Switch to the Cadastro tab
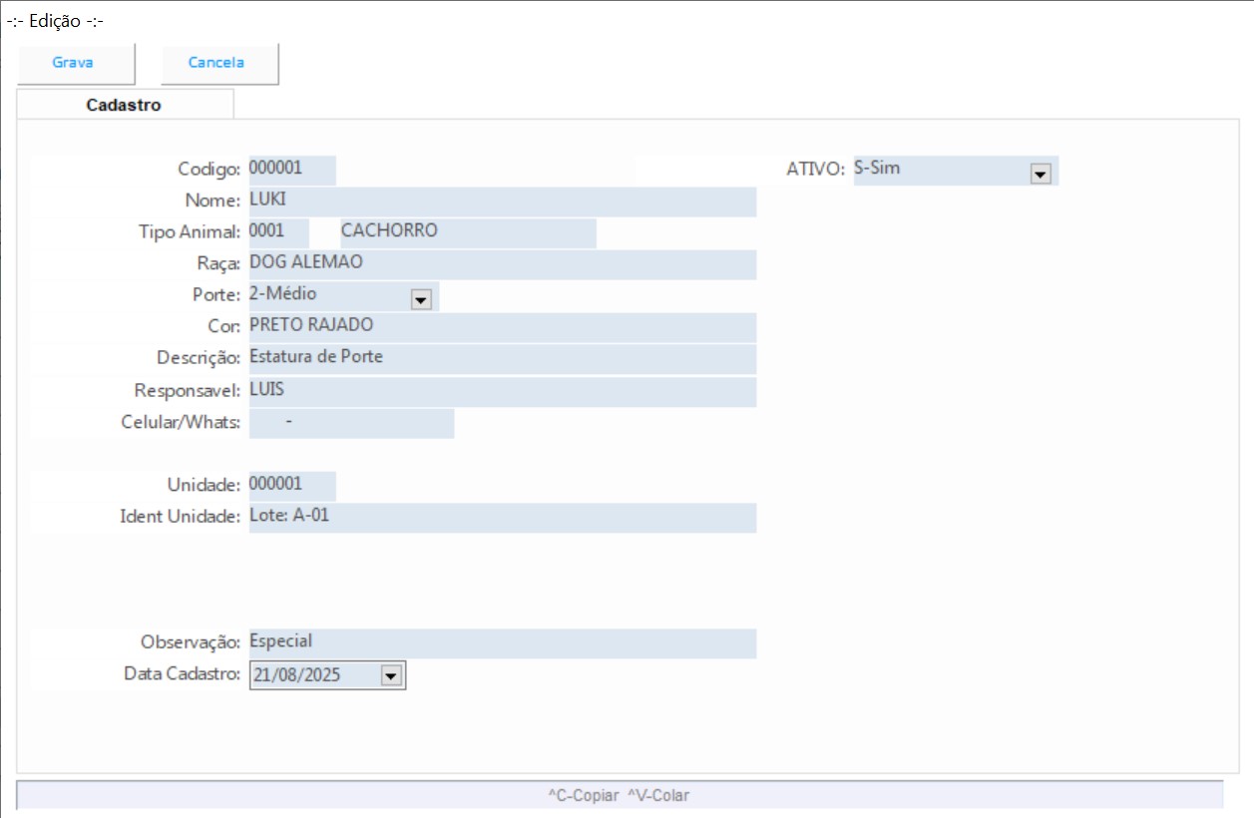1254x818 pixels. pyautogui.click(x=124, y=105)
